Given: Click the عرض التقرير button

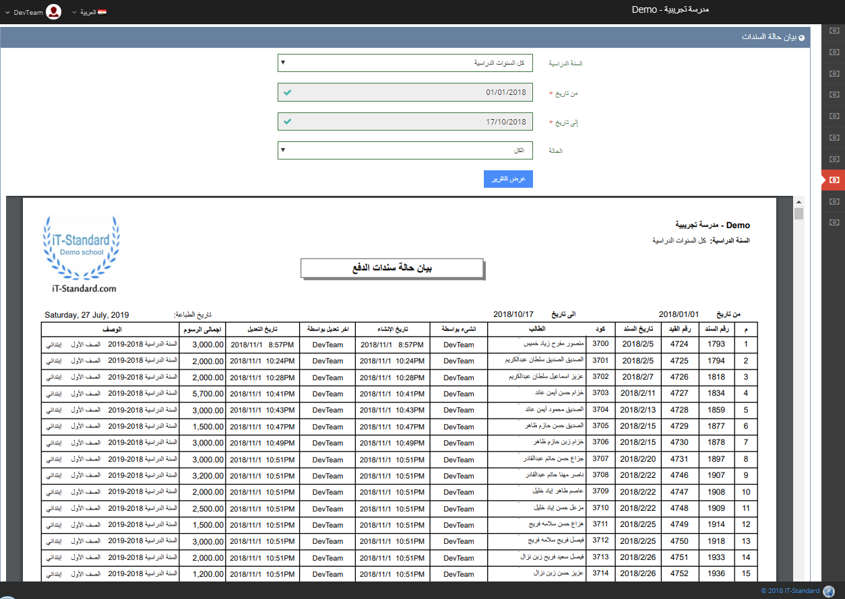Looking at the screenshot, I should point(508,179).
